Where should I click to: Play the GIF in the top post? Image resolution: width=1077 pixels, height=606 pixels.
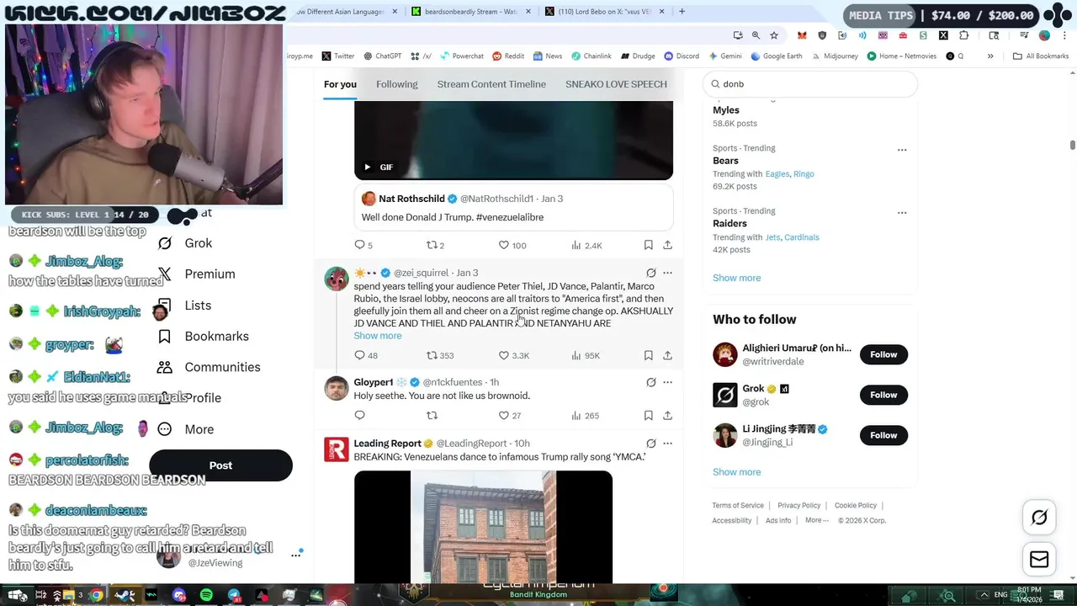point(367,167)
